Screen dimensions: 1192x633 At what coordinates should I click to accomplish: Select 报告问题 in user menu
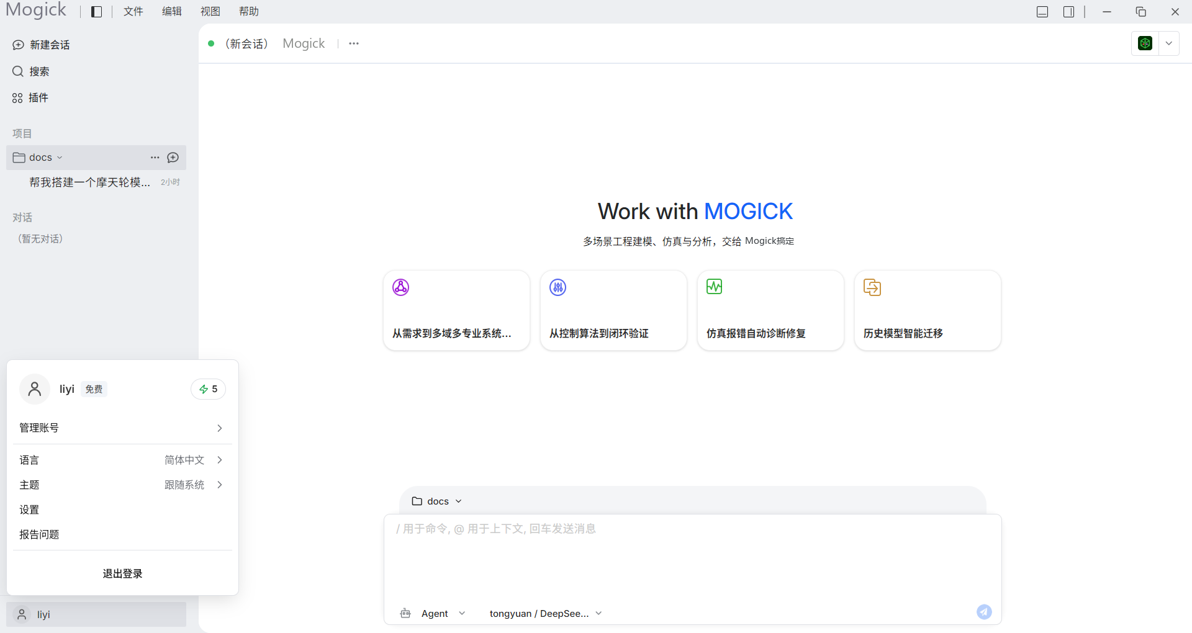click(x=122, y=534)
